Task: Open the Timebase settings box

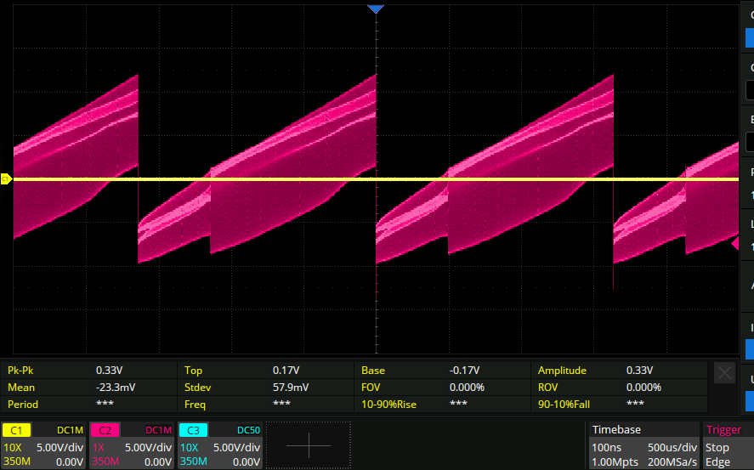Action: [x=643, y=445]
